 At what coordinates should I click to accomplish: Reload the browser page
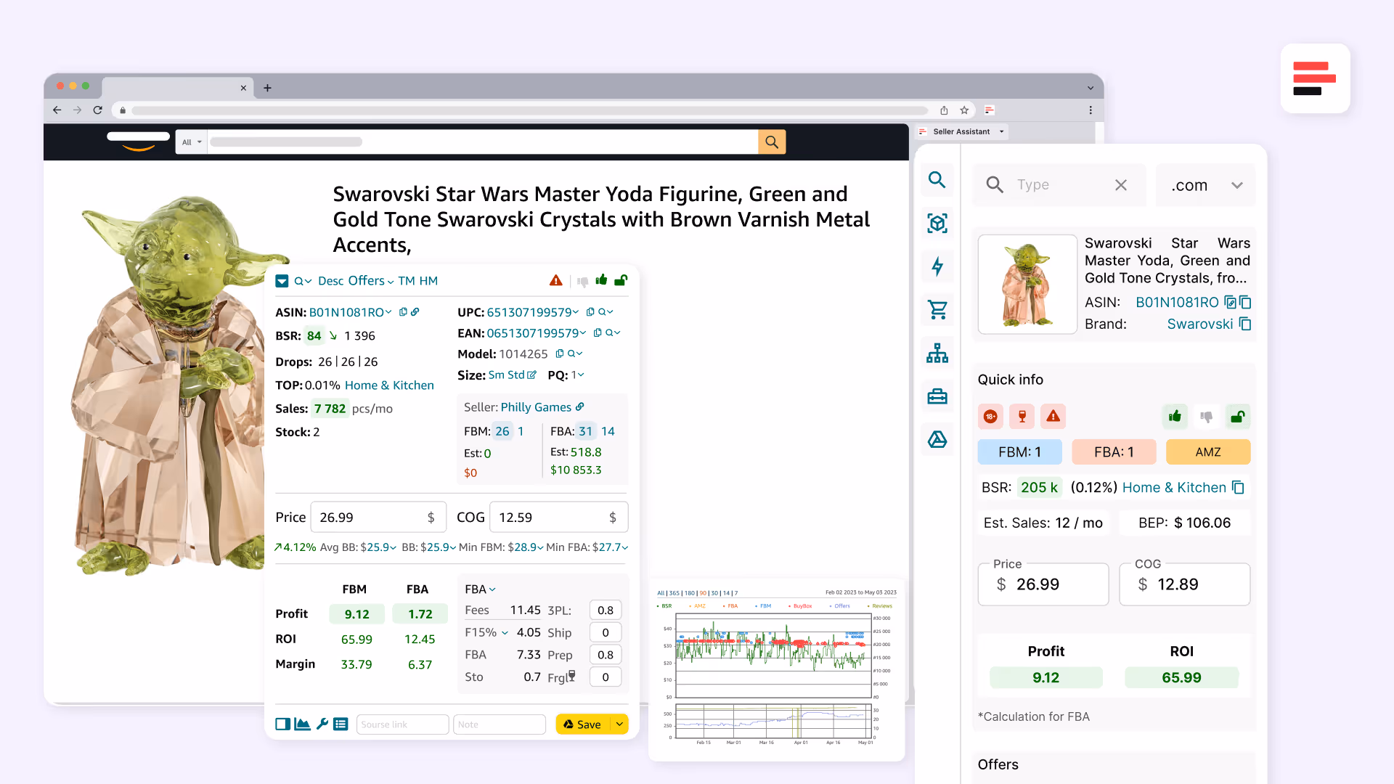pos(98,110)
